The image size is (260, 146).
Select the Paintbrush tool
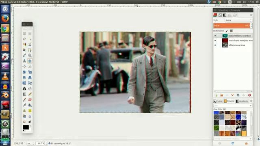(x=24, y=99)
